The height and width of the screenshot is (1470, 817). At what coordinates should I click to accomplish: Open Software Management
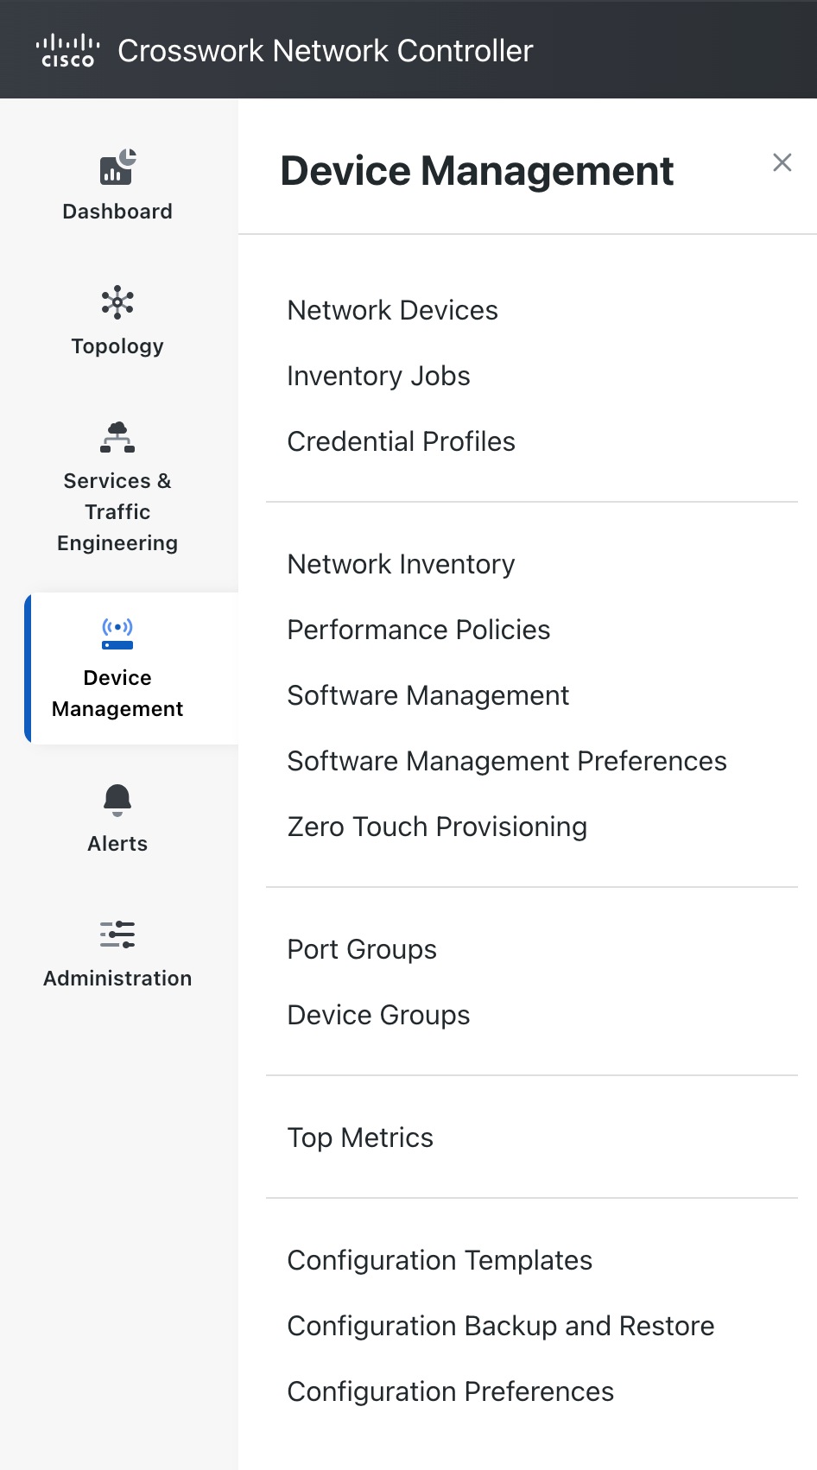tap(427, 695)
